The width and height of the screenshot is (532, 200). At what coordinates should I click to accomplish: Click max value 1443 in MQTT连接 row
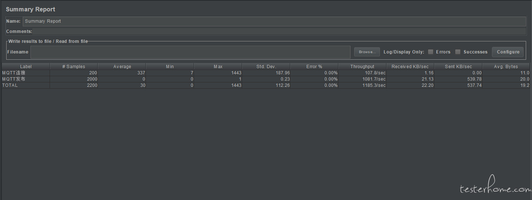pos(236,73)
